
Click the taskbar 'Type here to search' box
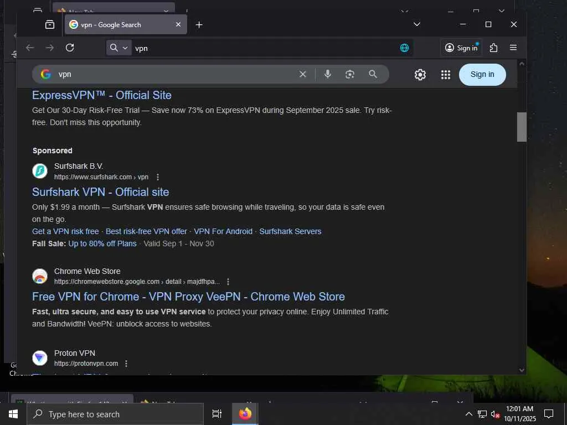point(115,414)
